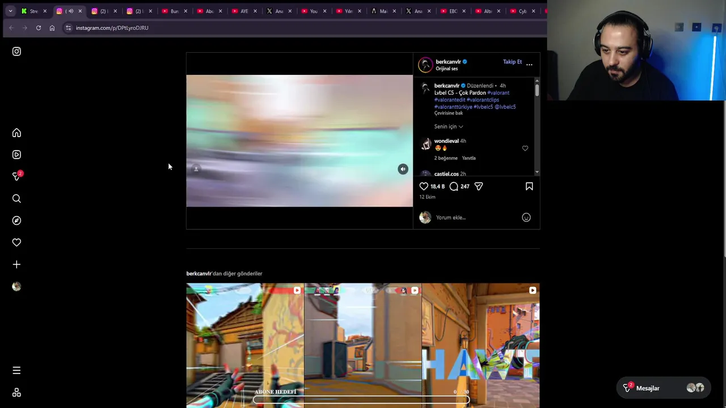The image size is (726, 408).
Task: Open berkcanvlr profile from post header
Action: point(448,62)
